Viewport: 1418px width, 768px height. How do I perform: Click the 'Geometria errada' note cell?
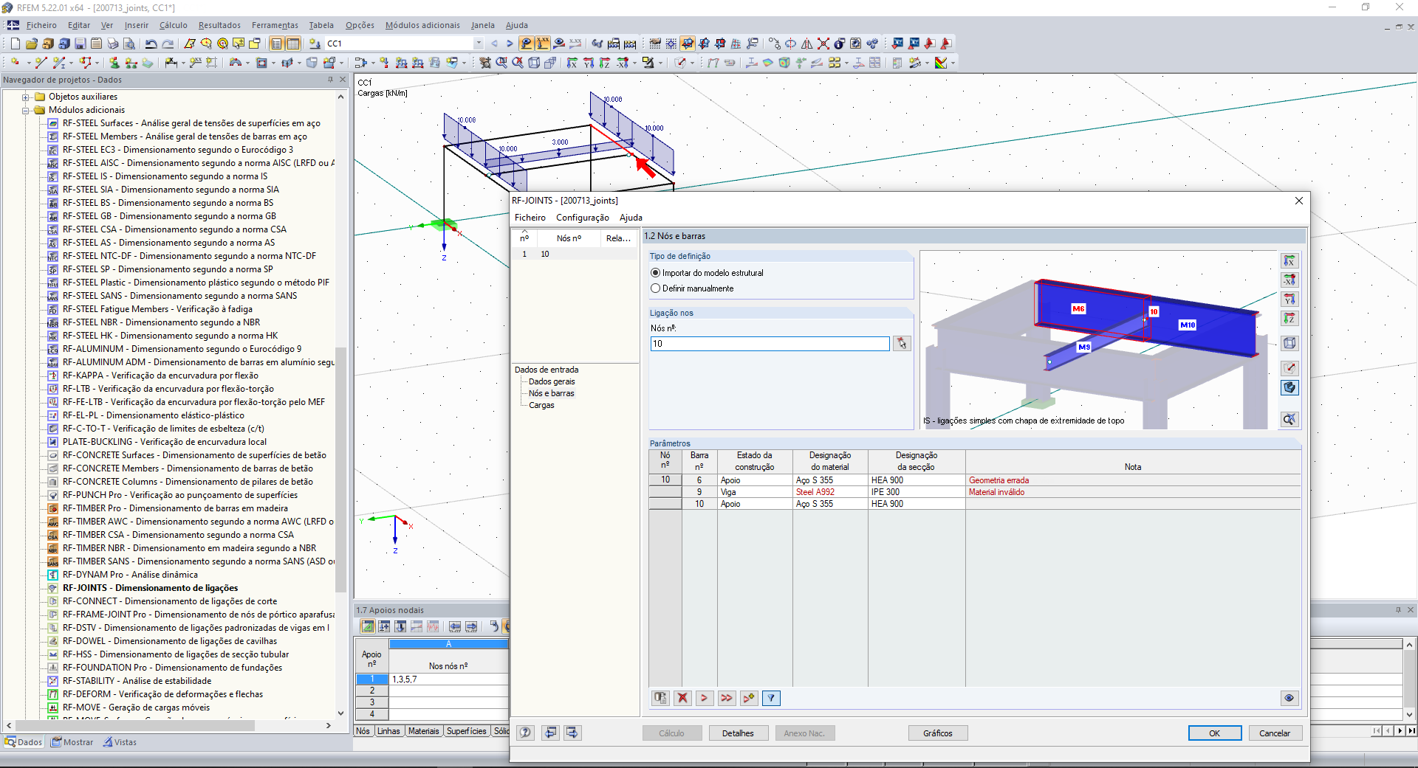(x=1133, y=480)
